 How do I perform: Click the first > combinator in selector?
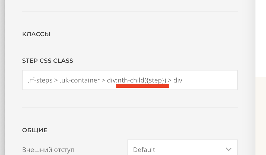pos(56,80)
